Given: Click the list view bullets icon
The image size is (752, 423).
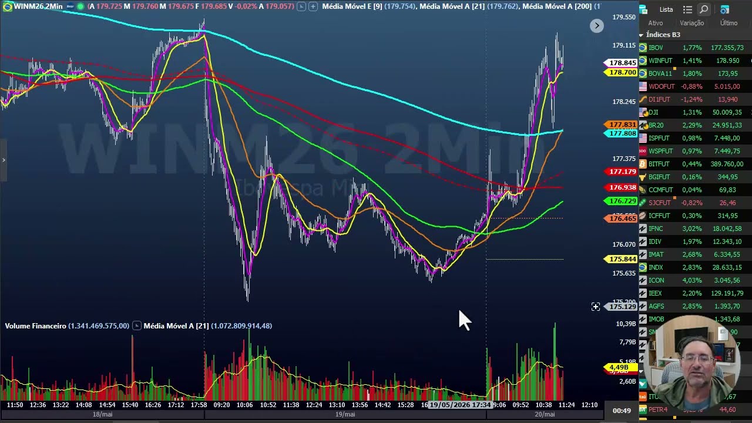Looking at the screenshot, I should tap(687, 9).
